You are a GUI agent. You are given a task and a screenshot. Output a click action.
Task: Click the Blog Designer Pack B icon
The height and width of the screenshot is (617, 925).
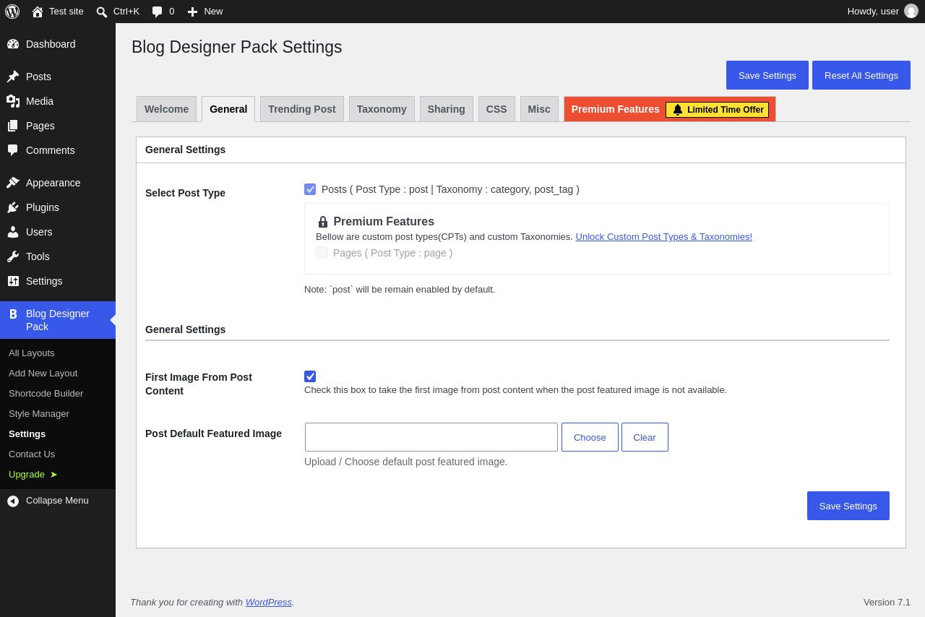point(13,314)
